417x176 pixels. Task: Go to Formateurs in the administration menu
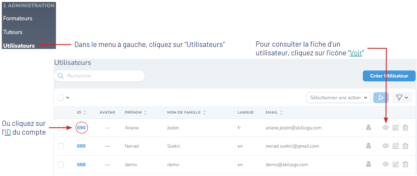[x=18, y=18]
